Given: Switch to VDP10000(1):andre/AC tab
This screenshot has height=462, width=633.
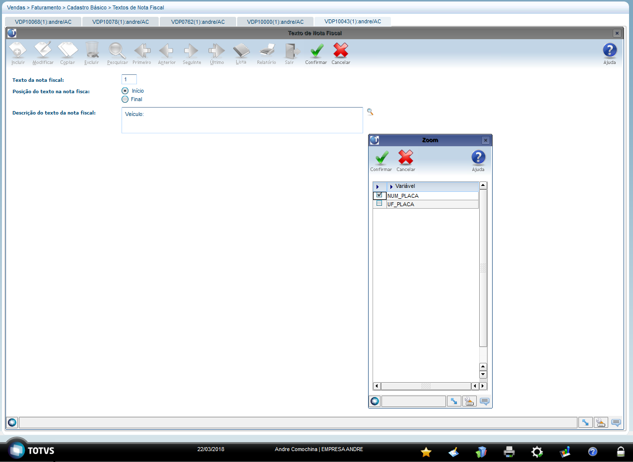Looking at the screenshot, I should (x=275, y=22).
